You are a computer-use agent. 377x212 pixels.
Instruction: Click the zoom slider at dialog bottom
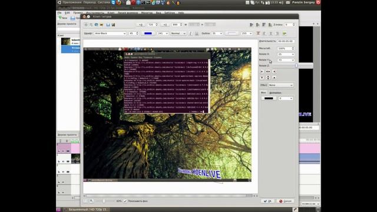coord(105,201)
